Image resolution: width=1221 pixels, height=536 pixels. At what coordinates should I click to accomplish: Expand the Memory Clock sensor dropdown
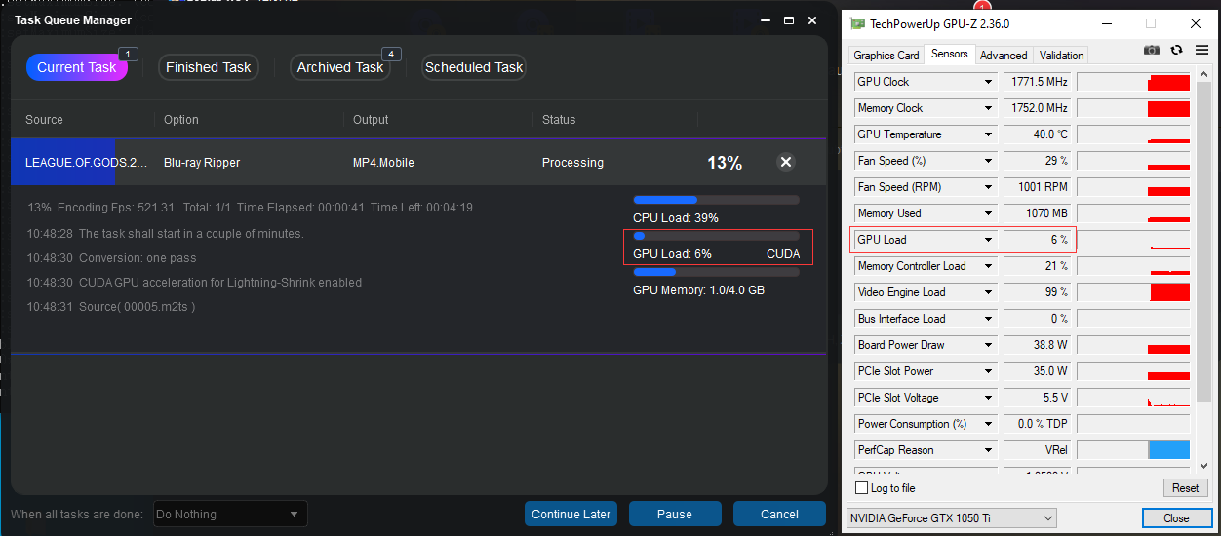(x=988, y=108)
